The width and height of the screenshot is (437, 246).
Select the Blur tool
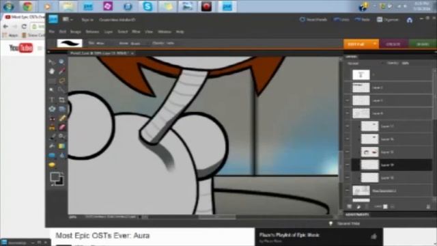(61, 155)
